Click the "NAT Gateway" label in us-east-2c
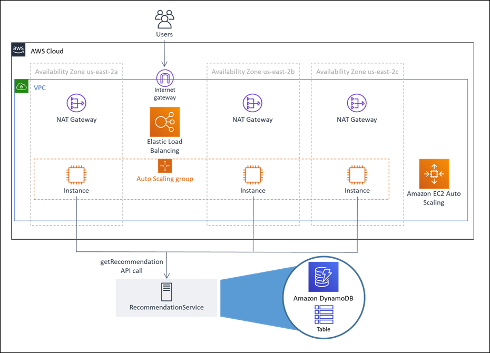This screenshot has width=490, height=353. pyautogui.click(x=357, y=120)
